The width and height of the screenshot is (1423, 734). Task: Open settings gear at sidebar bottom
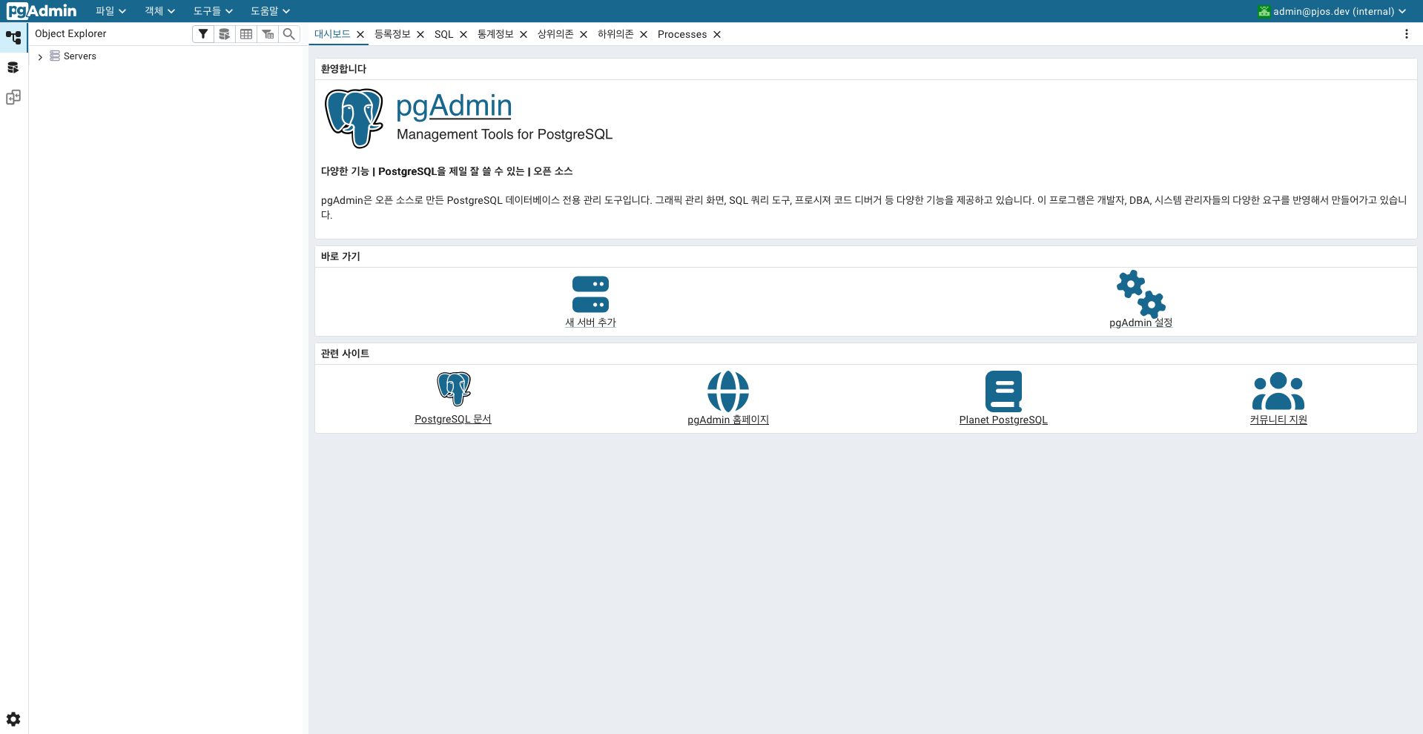click(x=13, y=719)
